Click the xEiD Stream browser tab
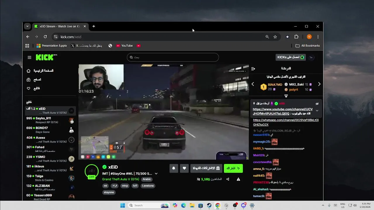374x210 pixels. click(60, 26)
